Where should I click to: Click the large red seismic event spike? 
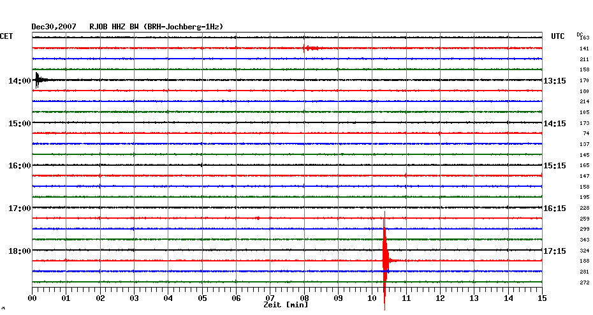[385, 261]
